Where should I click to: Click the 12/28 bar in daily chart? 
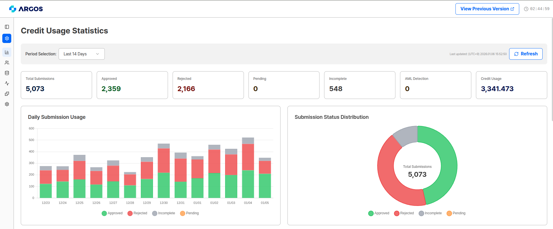tap(130, 185)
